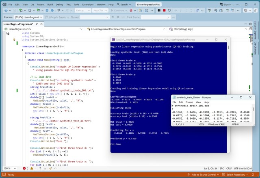Open the Debug configuration dropdown

83,11
